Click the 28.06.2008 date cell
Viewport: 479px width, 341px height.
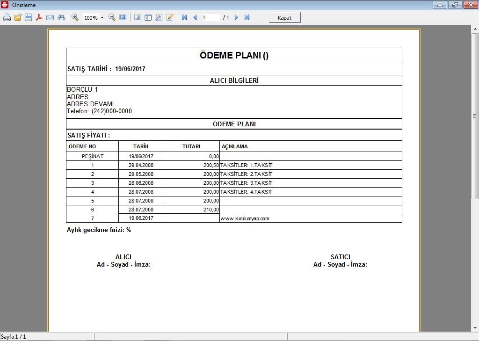tap(141, 183)
